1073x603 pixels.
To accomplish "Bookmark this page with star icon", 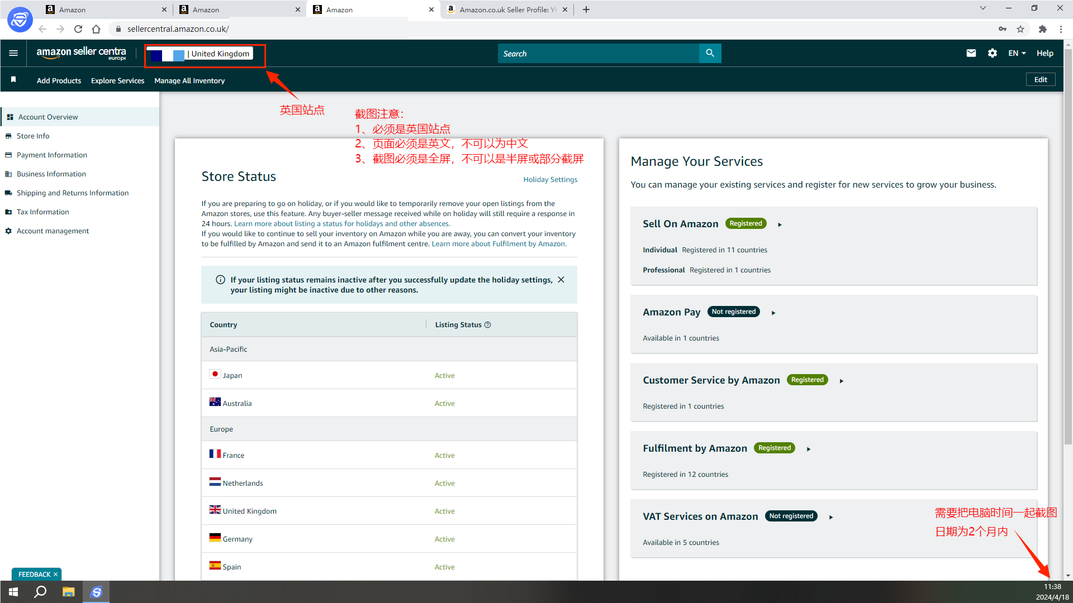I will 1020,29.
